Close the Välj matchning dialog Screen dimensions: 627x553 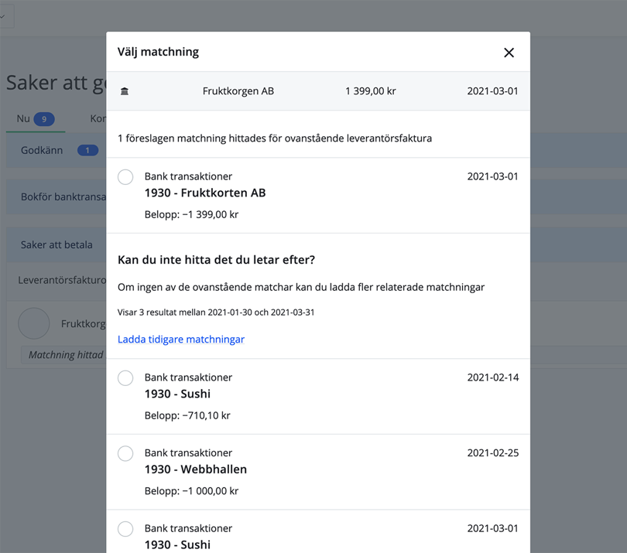(509, 53)
